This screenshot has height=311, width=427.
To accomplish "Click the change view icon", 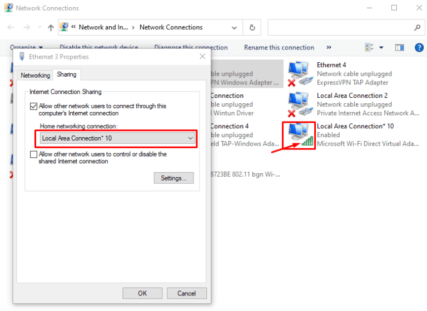I will [x=369, y=48].
